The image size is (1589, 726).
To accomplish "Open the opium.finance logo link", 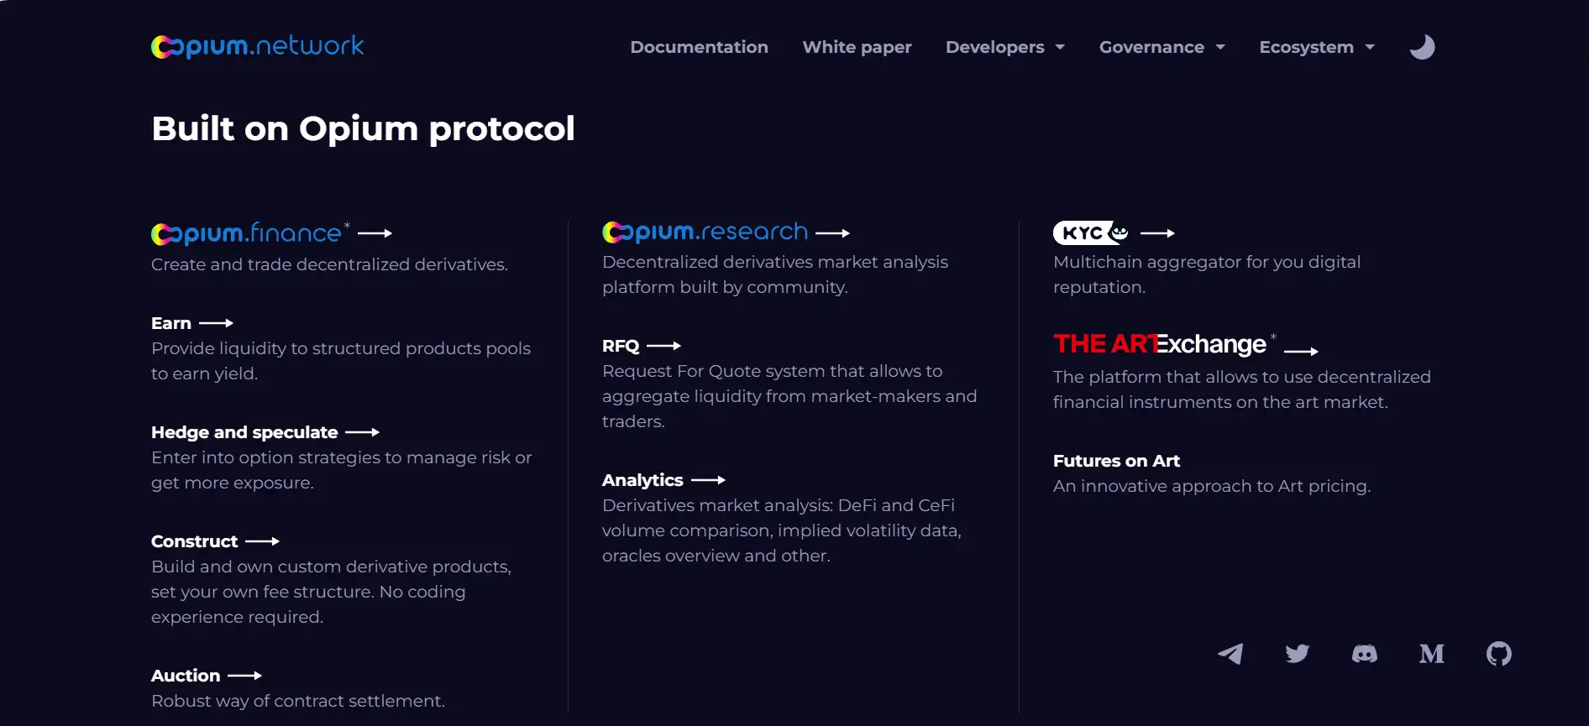I will point(247,233).
